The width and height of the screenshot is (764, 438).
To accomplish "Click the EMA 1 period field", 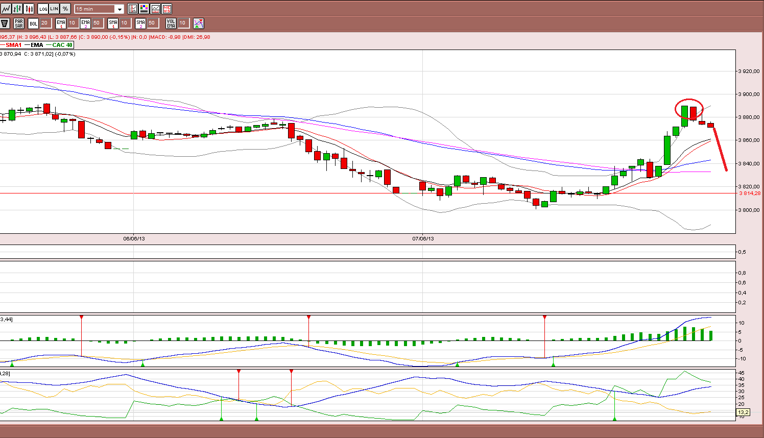I will 73,23.
